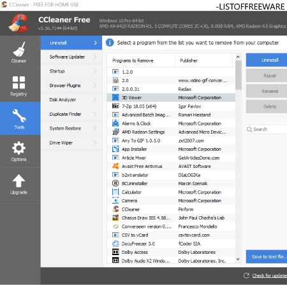Viewport: 287px width, 285px height.
Task: Open the Startup tool
Action: [71, 71]
